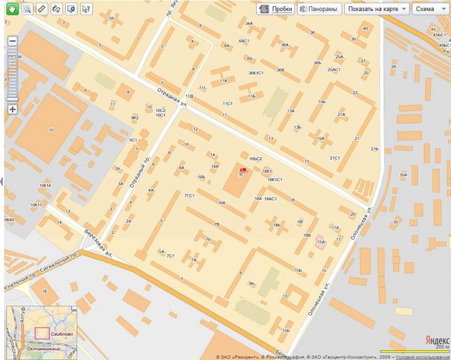Click the Яндекс logo
The width and height of the screenshot is (451, 360).
point(437,340)
